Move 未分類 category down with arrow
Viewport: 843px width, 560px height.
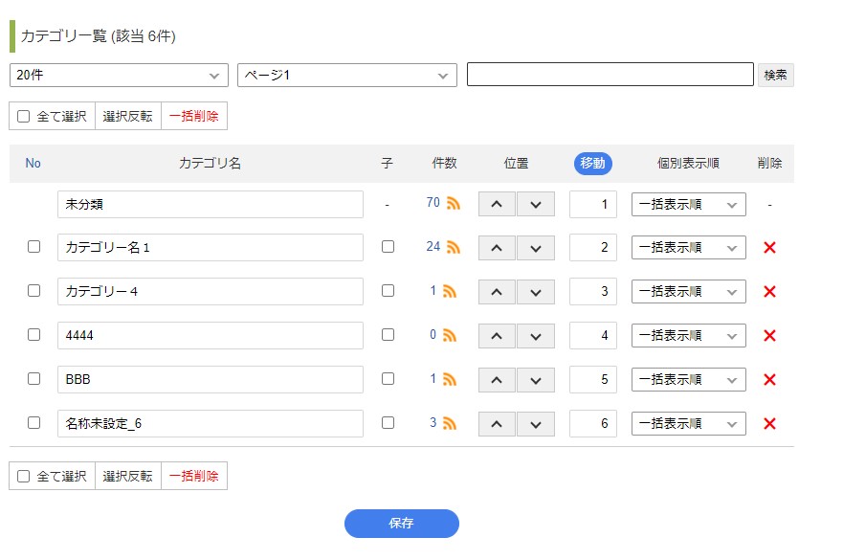point(536,204)
